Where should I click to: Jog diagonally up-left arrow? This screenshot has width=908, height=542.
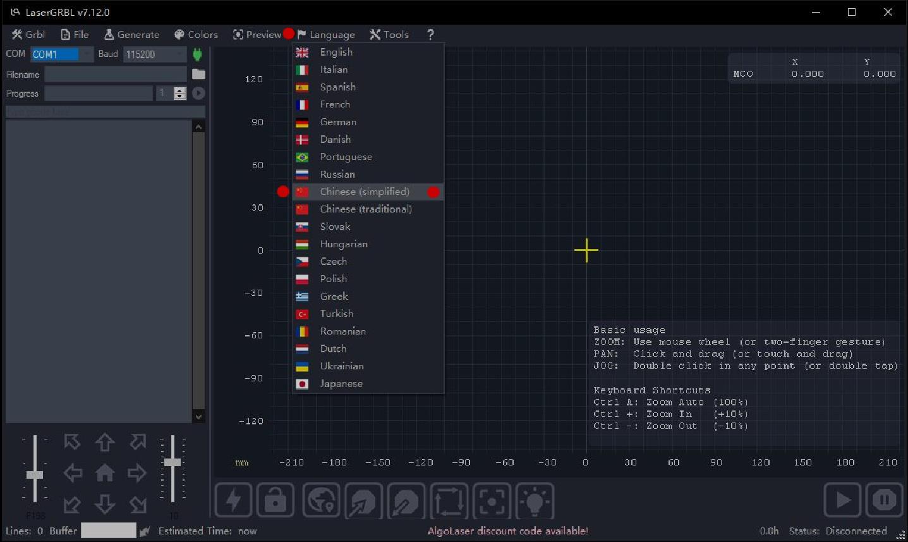click(x=72, y=441)
